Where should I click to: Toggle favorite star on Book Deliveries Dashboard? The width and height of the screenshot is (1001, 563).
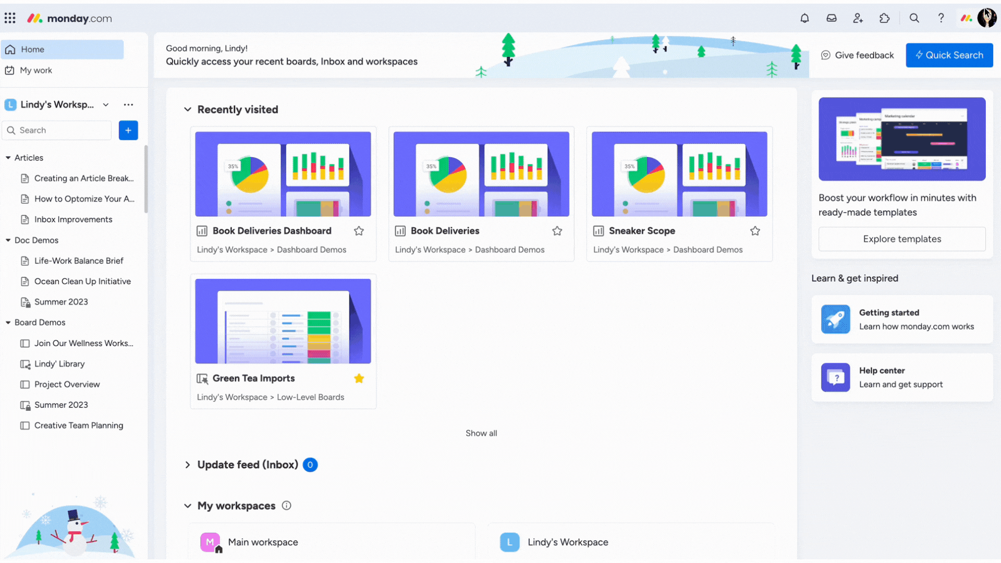359,230
